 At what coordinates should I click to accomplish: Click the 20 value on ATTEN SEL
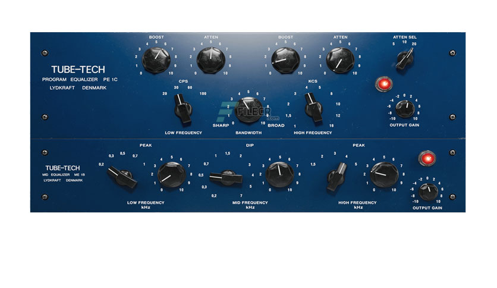(414, 44)
